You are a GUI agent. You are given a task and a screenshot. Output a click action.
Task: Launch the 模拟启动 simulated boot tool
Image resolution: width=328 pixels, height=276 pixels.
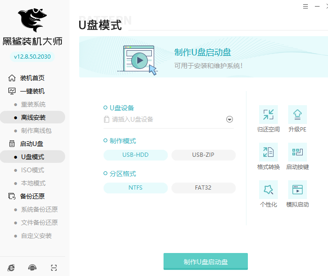(x=297, y=190)
